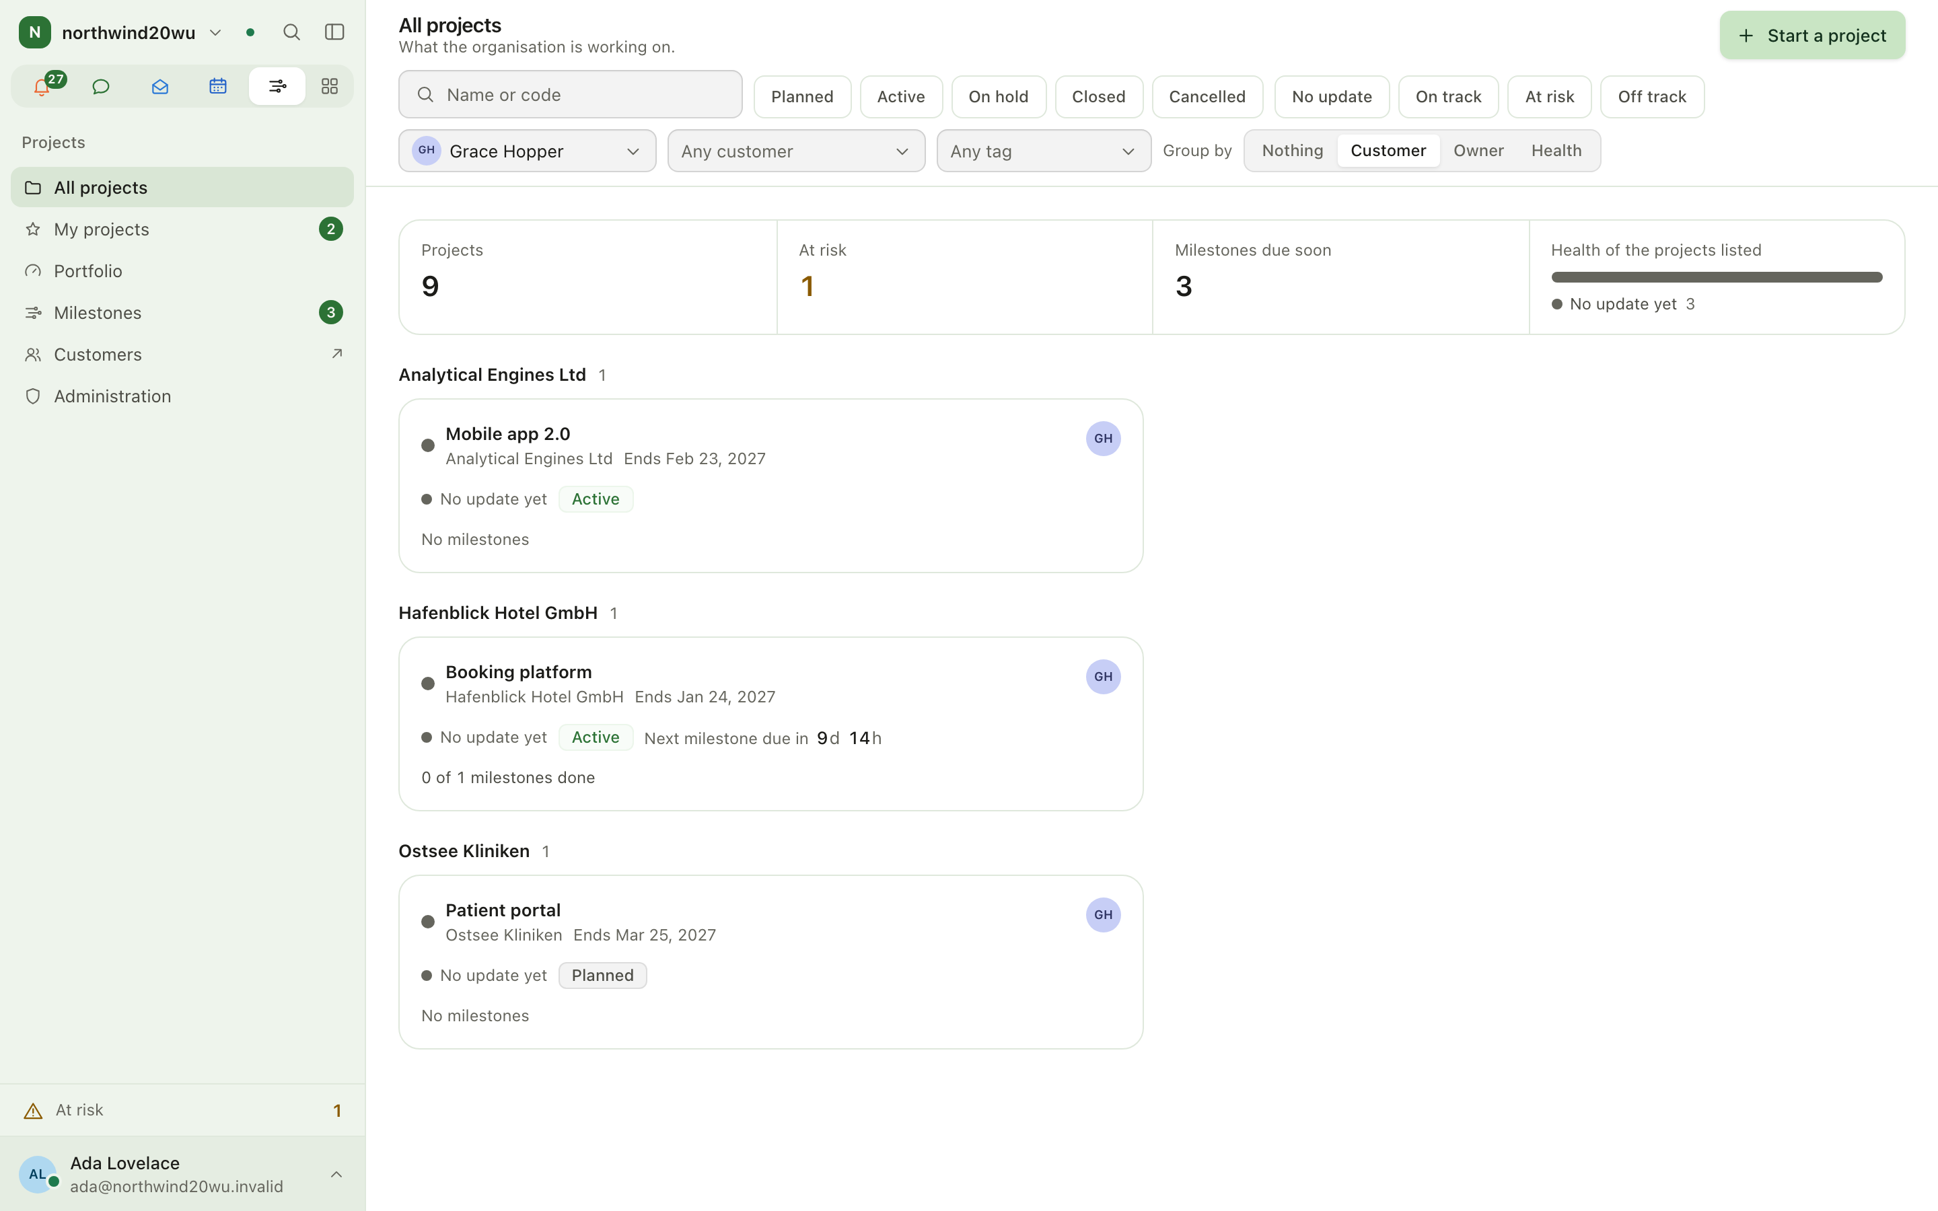The width and height of the screenshot is (1938, 1211).
Task: Click the At risk warning triangle icon
Action: pyautogui.click(x=33, y=1111)
